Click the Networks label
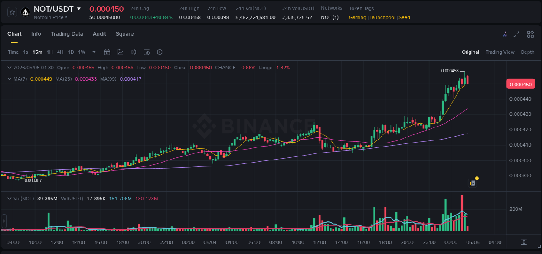 tap(331, 8)
